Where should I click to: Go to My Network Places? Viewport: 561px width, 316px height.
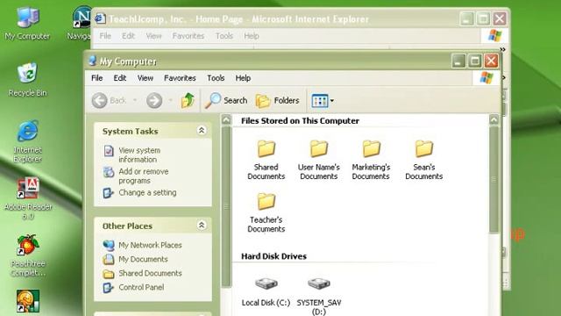(150, 245)
